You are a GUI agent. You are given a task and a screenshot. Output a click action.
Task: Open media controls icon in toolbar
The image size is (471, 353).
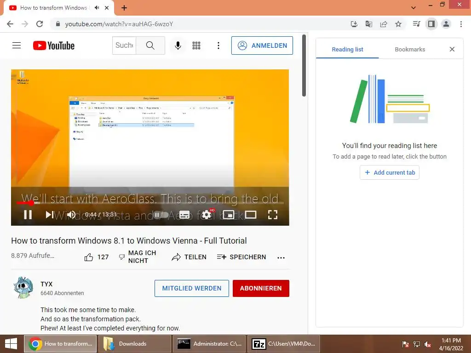416,24
